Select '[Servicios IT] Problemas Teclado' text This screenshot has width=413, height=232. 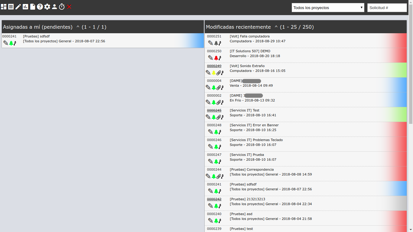coord(256,140)
